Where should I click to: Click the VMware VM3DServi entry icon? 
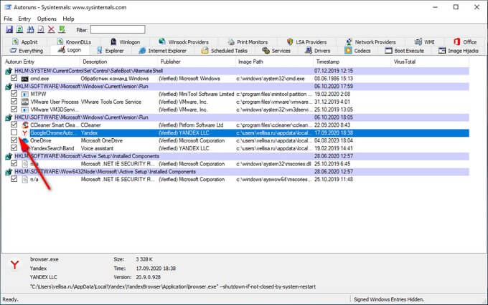[x=24, y=110]
